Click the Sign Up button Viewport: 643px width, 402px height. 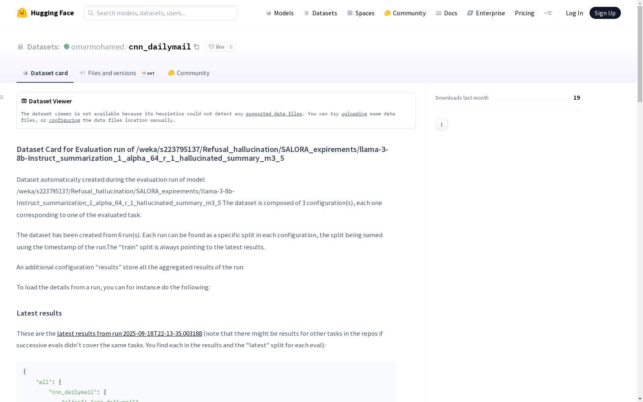(x=605, y=13)
